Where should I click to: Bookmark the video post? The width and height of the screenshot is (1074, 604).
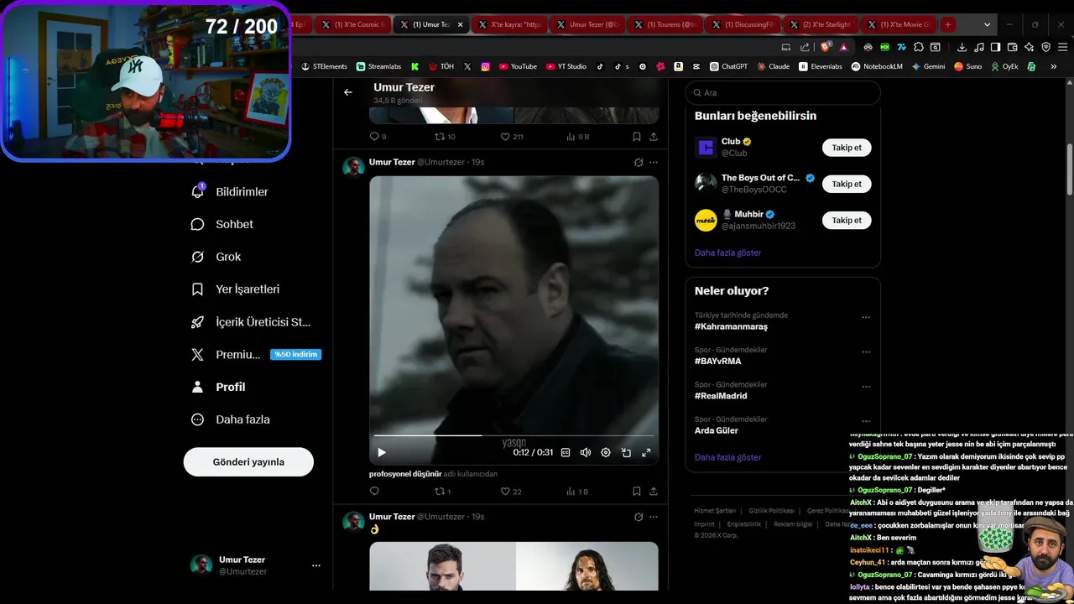coord(637,492)
